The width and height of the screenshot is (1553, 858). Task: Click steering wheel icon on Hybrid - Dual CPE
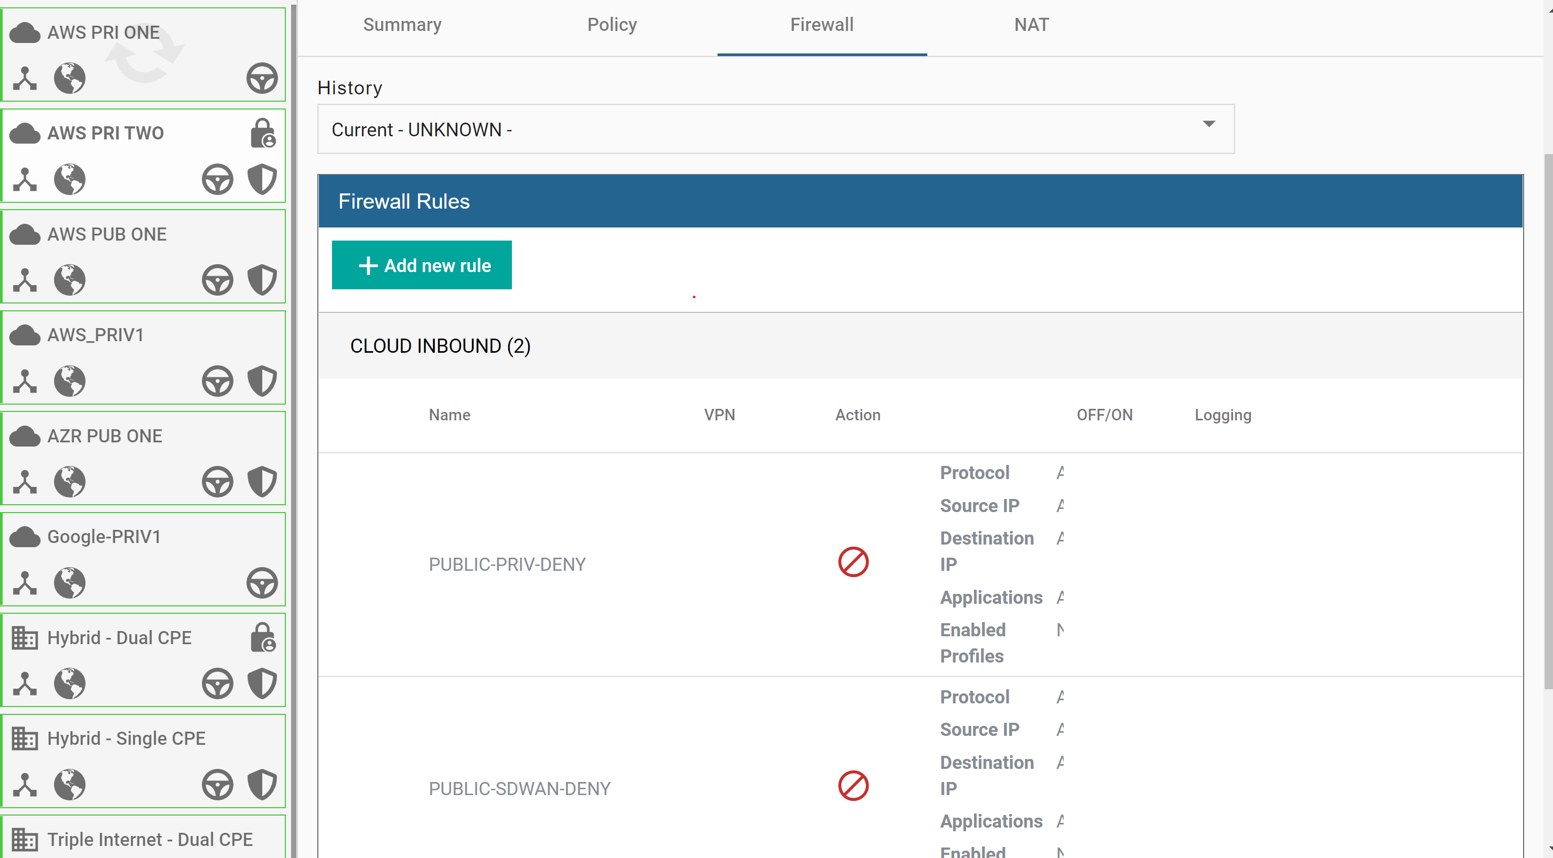217,684
